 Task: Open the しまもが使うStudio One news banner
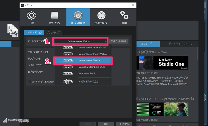162,63
